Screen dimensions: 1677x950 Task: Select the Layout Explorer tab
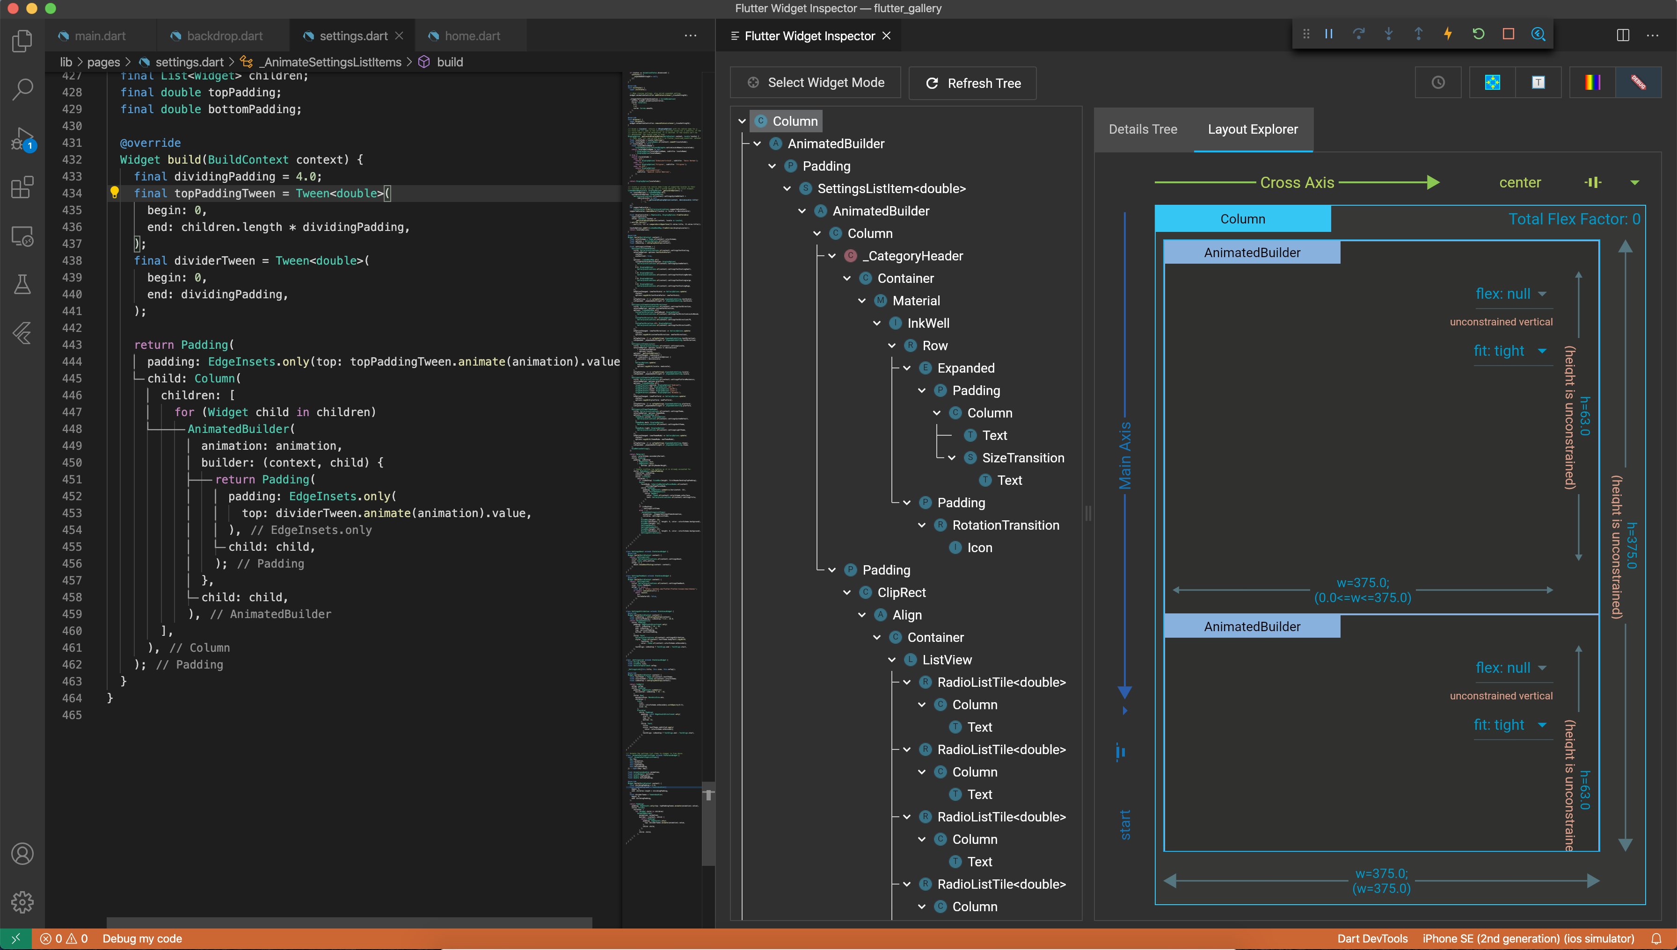pos(1253,129)
